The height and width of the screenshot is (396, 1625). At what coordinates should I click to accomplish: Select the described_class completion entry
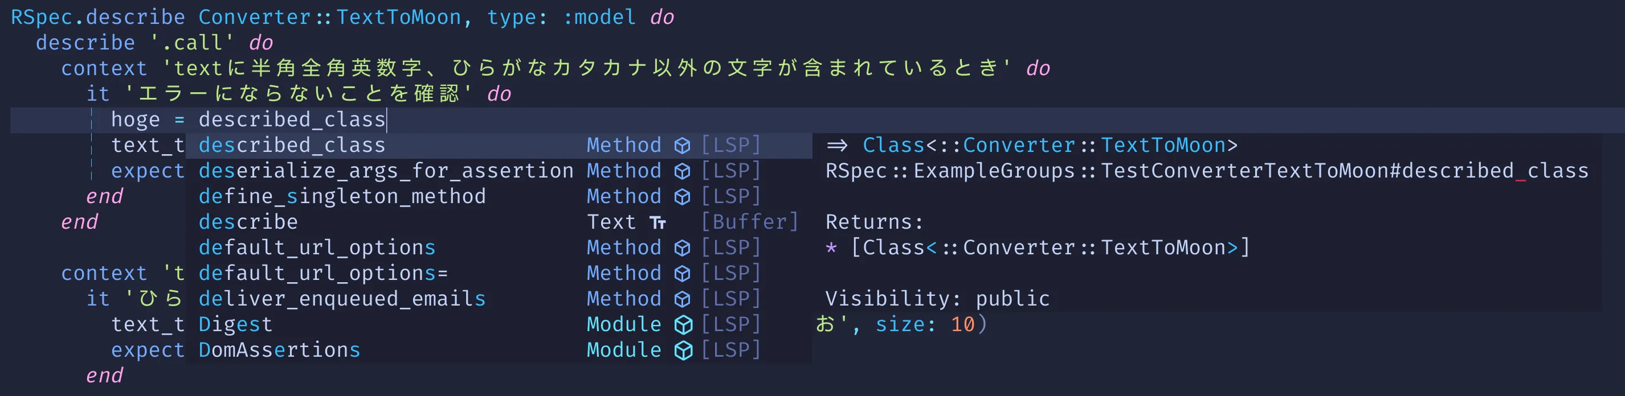(292, 145)
